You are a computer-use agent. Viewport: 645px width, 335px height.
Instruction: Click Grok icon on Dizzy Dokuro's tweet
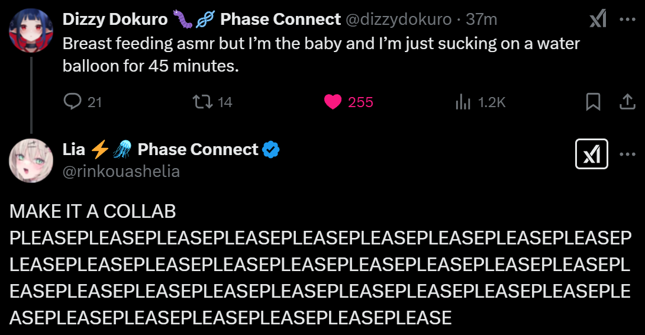tap(598, 20)
